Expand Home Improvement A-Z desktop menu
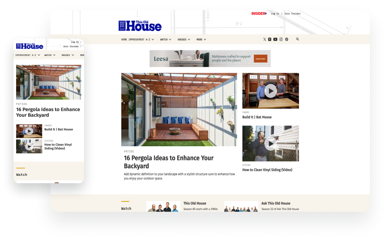390x242 pixels. coord(138,40)
